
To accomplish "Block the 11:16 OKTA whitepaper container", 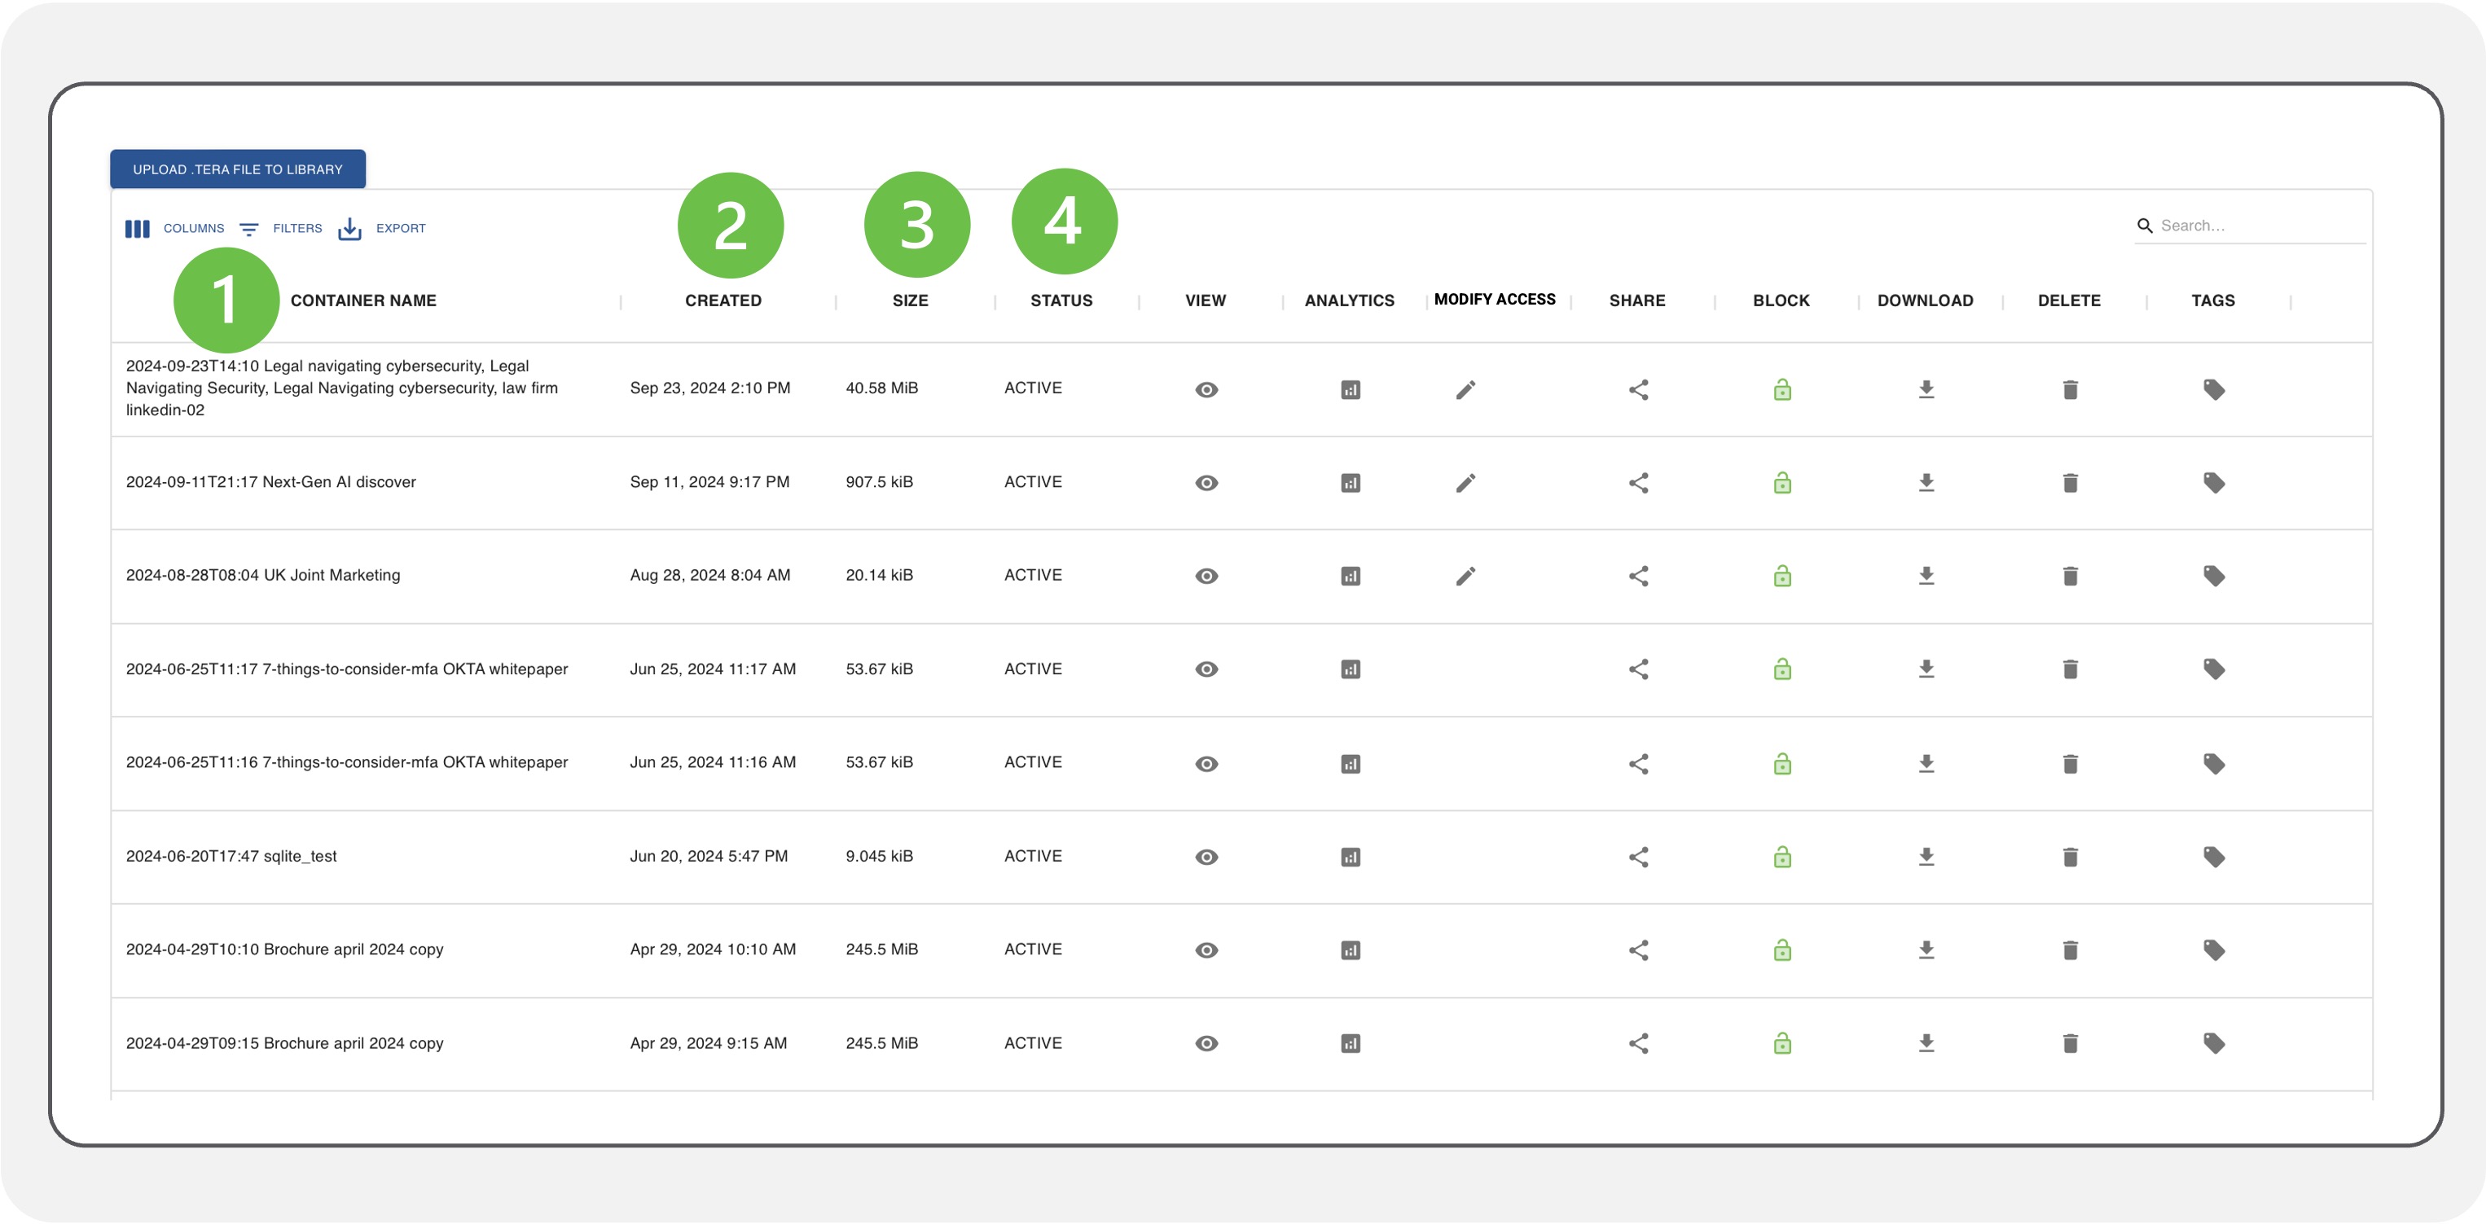I will tap(1781, 764).
